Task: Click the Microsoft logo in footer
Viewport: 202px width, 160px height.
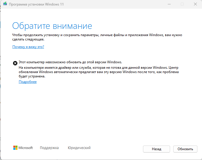Action: 23,148
